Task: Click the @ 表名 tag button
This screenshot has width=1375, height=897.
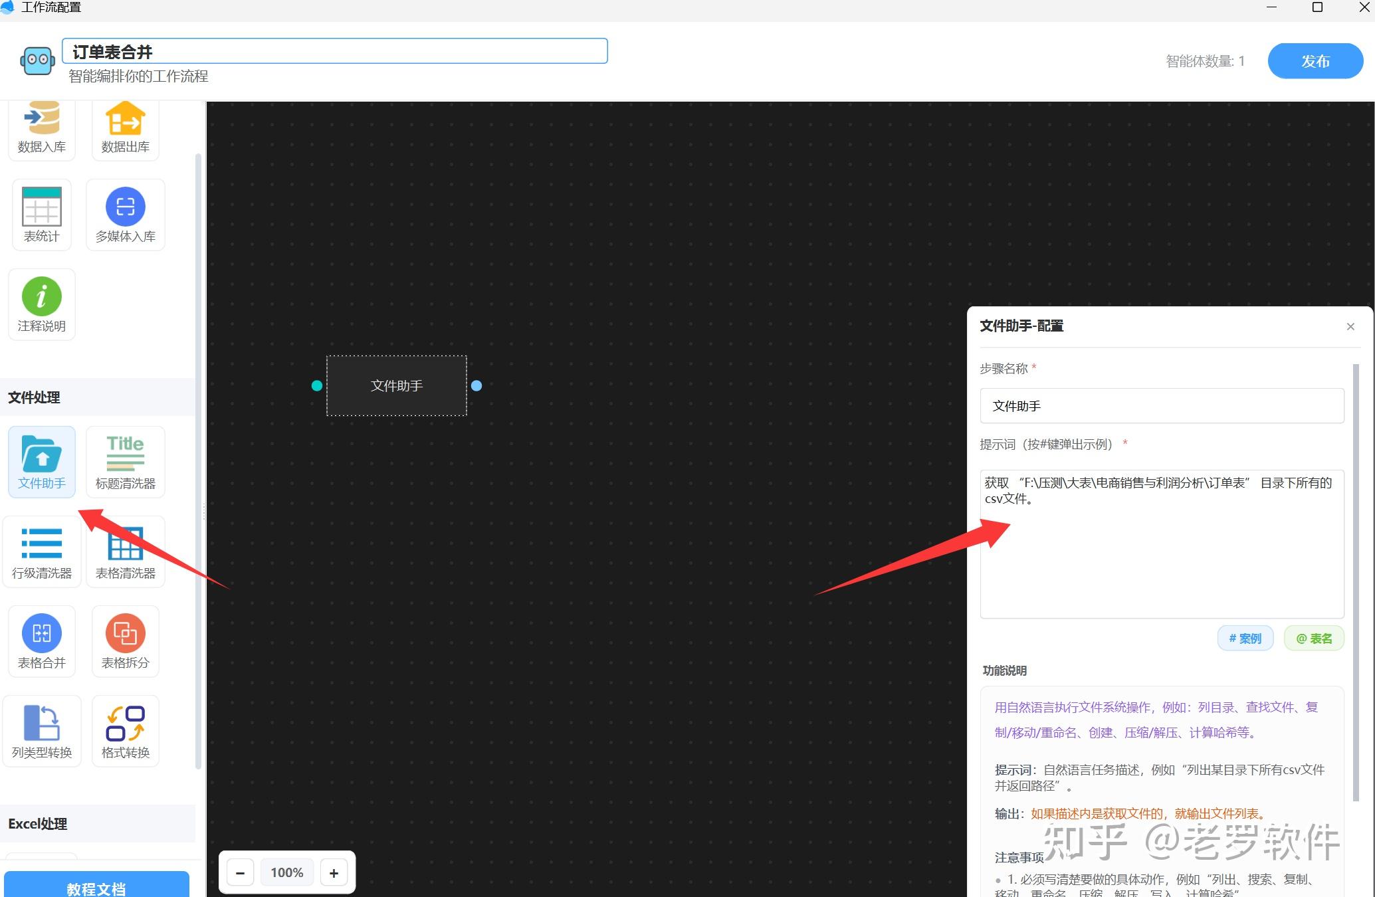Action: click(x=1313, y=638)
